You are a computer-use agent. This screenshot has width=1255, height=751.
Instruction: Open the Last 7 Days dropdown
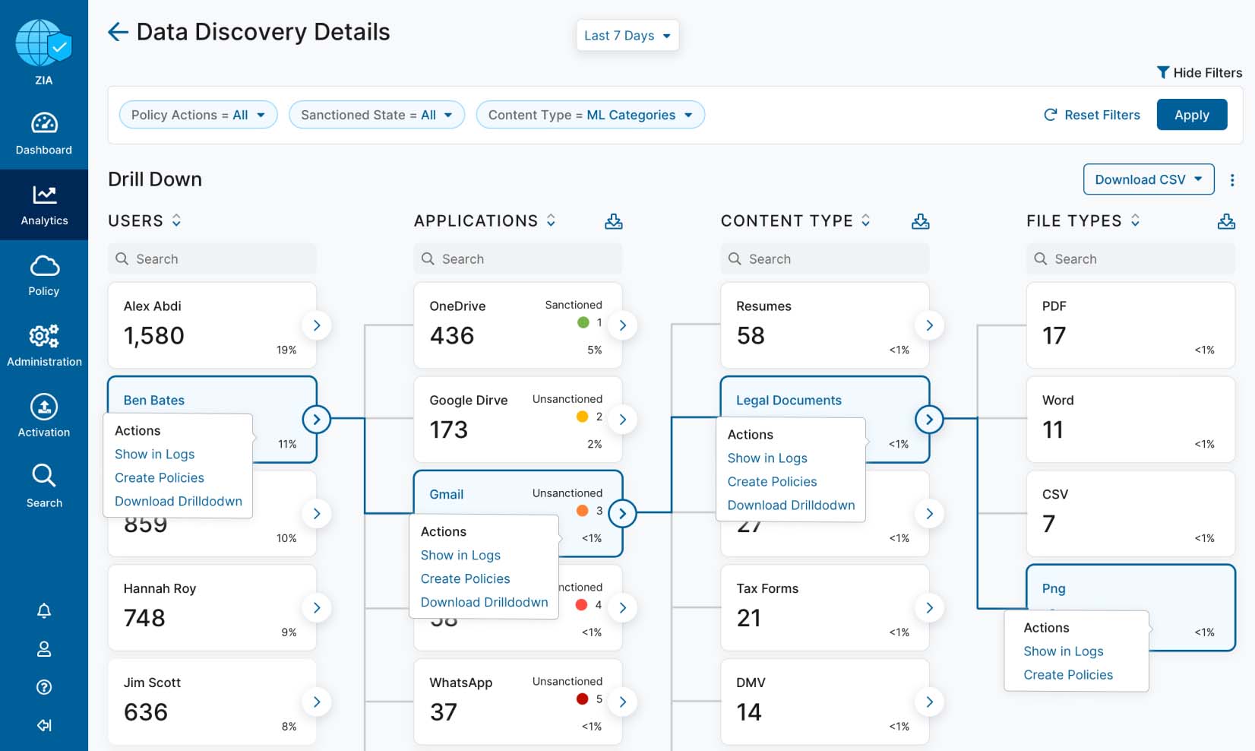(627, 36)
